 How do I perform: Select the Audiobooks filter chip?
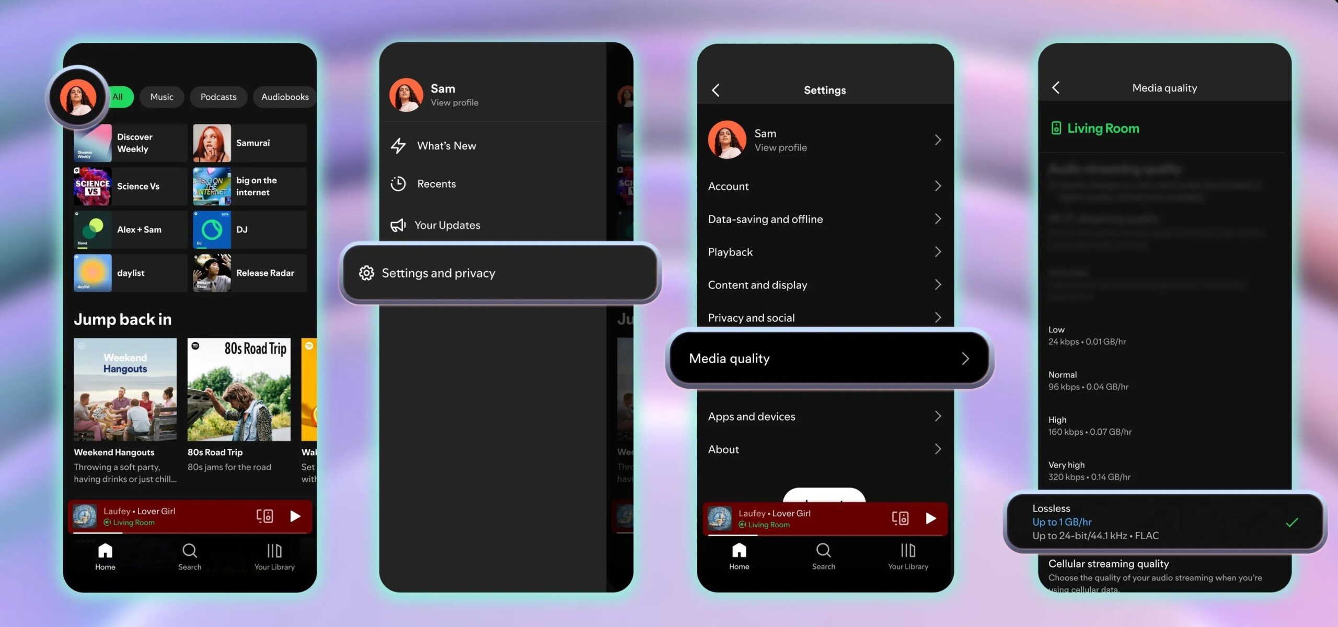[285, 97]
